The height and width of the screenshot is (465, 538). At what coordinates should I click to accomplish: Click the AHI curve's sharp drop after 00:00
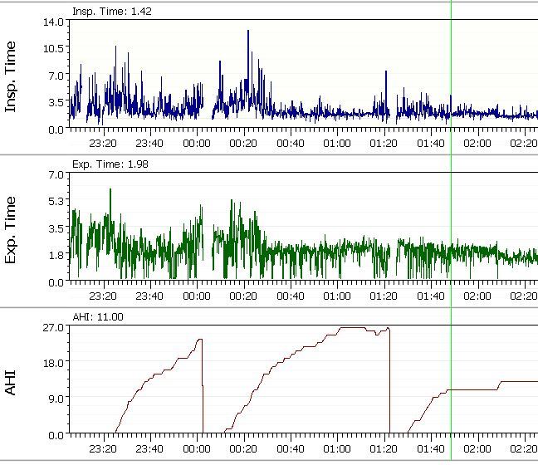[x=203, y=390]
